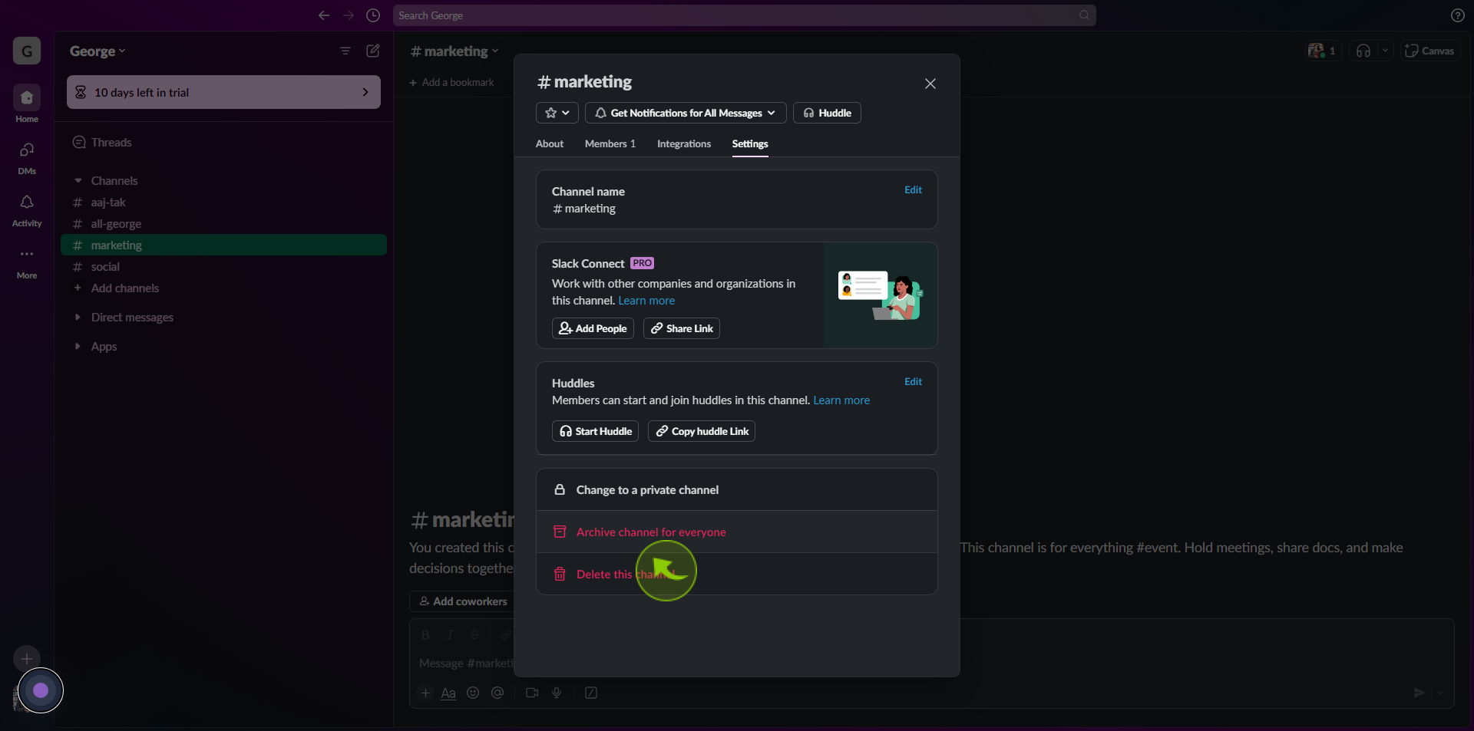Switch to the Members 1 tab
This screenshot has width=1474, height=731.
(610, 144)
